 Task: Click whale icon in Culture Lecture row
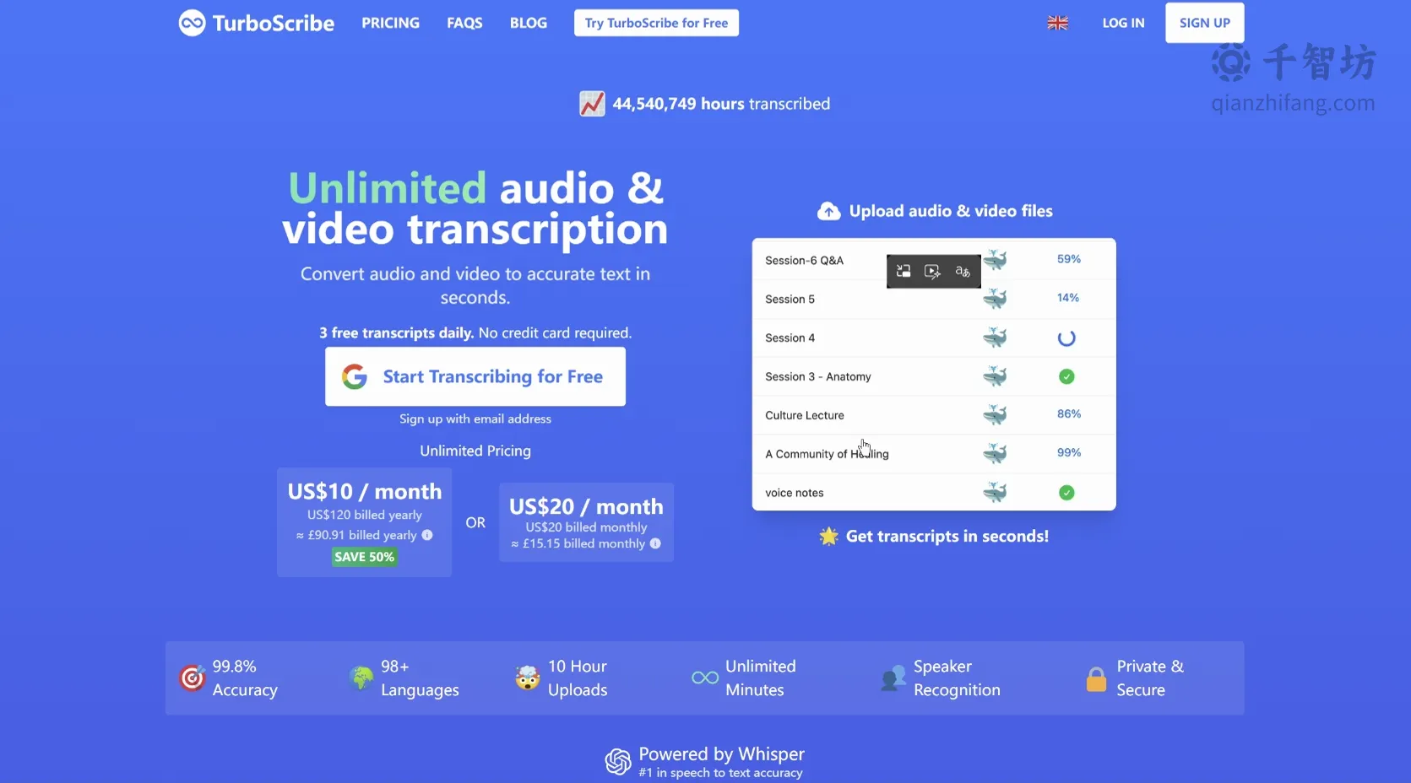pyautogui.click(x=996, y=415)
